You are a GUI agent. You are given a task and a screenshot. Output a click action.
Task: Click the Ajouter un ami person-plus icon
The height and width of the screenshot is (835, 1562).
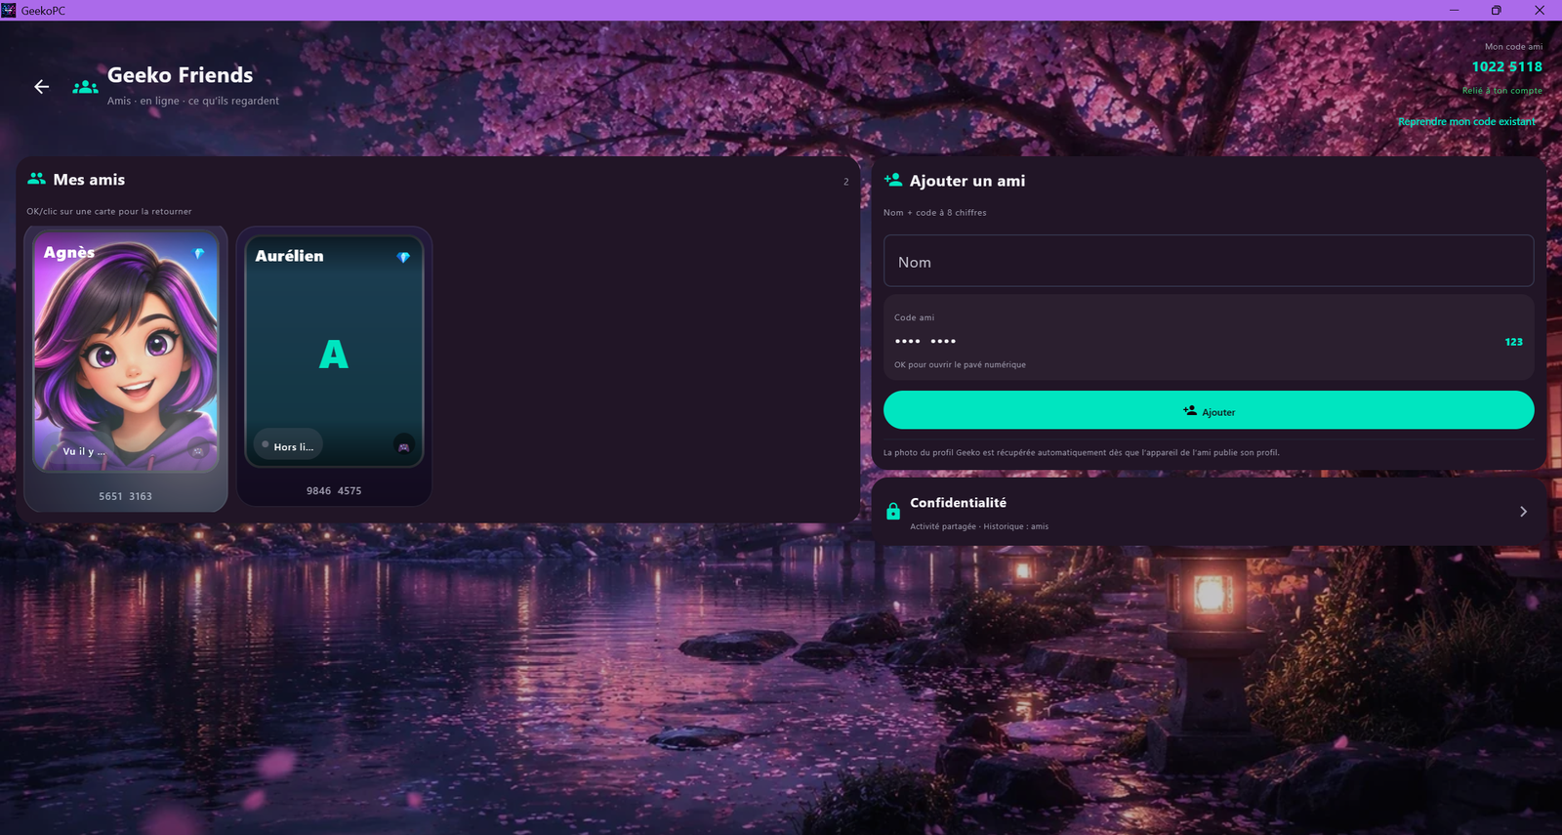pyautogui.click(x=893, y=180)
